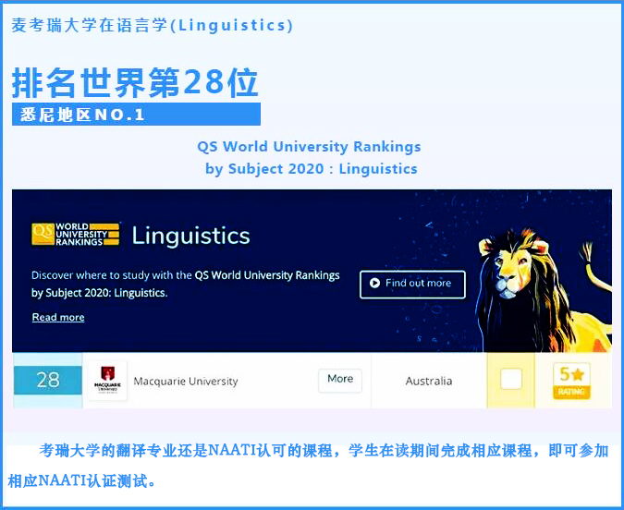Select the rank 28 cell
Screen dimensions: 624x510
[48, 381]
